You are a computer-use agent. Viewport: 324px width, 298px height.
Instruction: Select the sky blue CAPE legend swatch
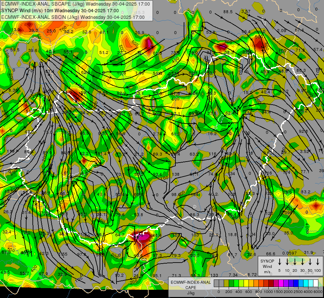point(301,283)
